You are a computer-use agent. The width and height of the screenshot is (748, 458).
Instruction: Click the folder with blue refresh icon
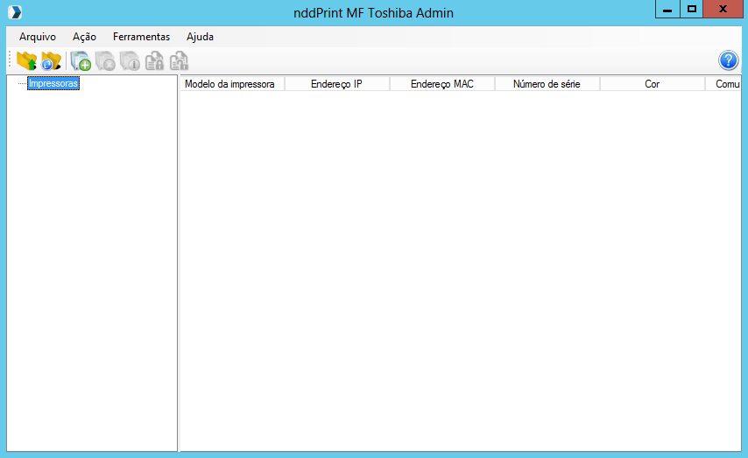[x=52, y=61]
